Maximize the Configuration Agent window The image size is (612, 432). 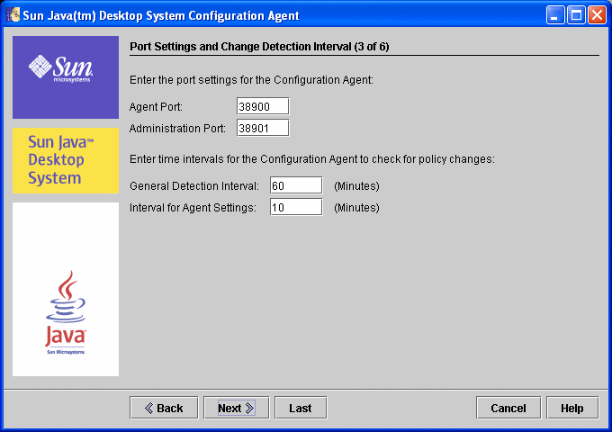(x=576, y=15)
